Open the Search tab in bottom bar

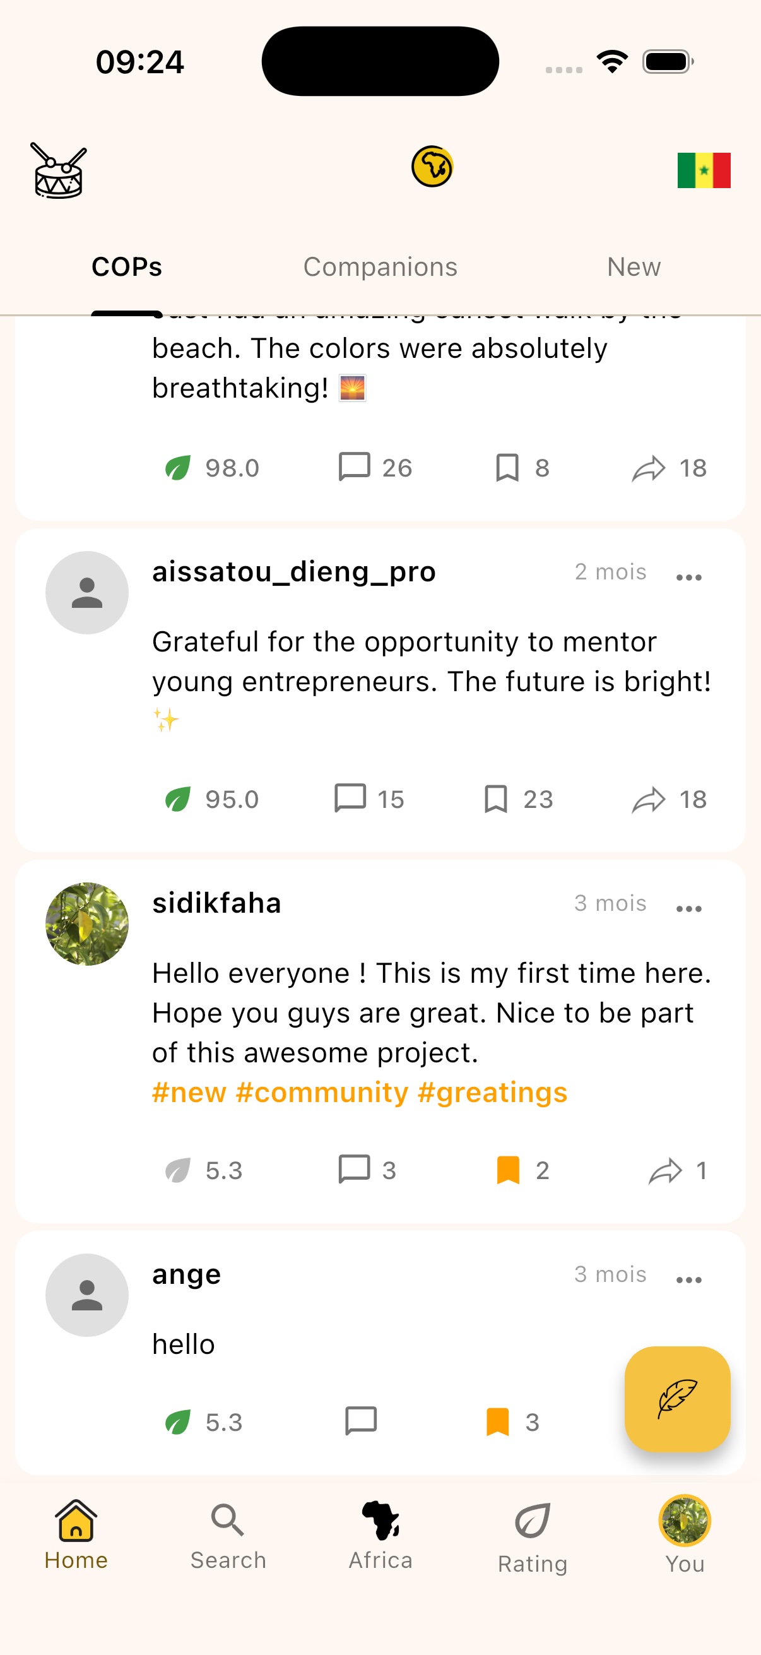coord(228,1536)
